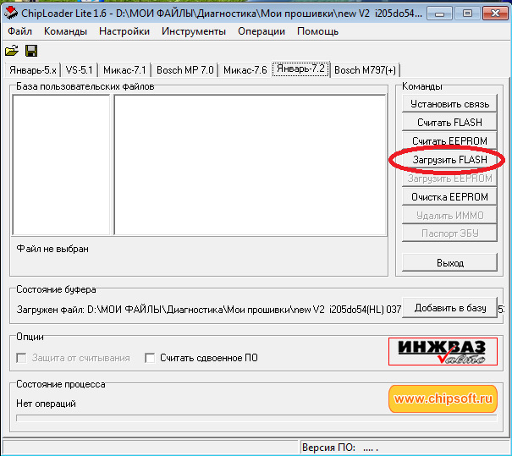Viewport: 512px width, 456px height.
Task: Click the Очистка EEPROM button
Action: click(449, 197)
